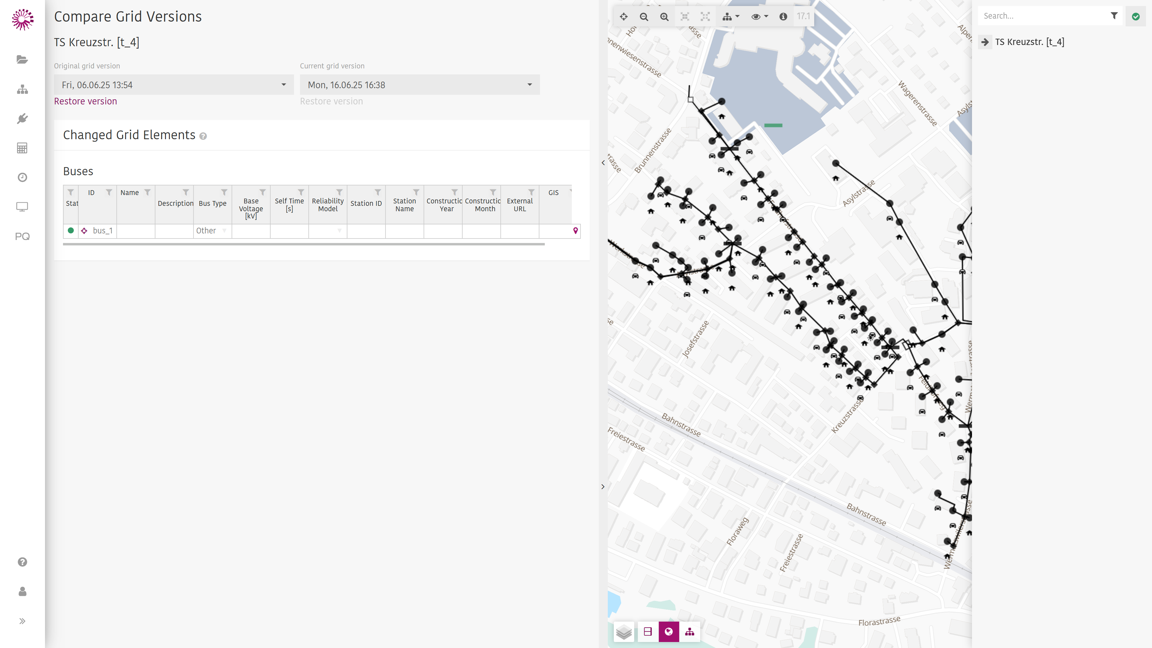The image size is (1152, 648).
Task: Click the application logo in the corner
Action: click(x=23, y=19)
